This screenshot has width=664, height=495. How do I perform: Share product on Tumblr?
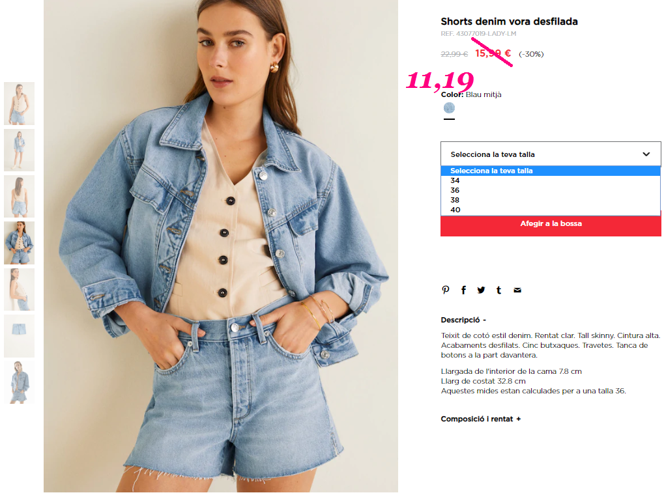(499, 290)
